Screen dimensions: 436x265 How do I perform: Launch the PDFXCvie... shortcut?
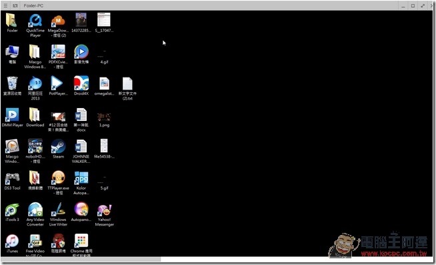coord(58,52)
